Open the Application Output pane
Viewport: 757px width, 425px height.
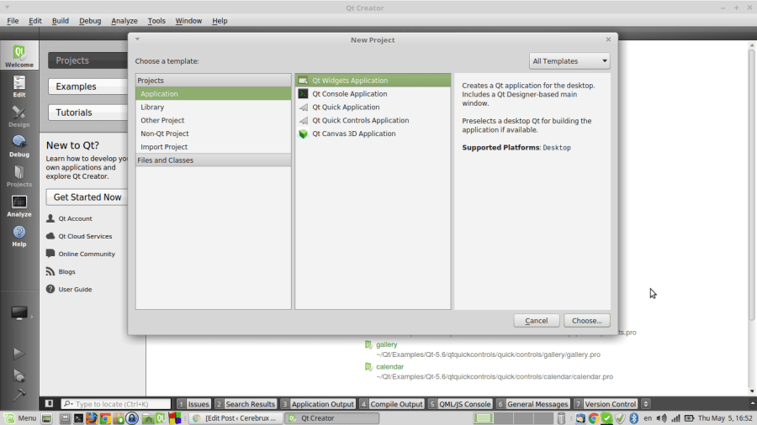click(x=318, y=404)
